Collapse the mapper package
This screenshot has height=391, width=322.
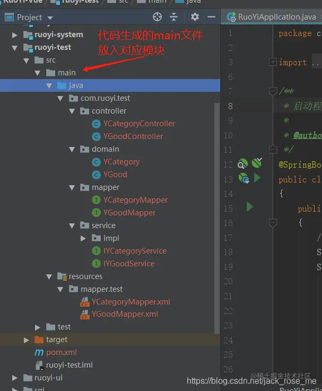click(x=72, y=187)
